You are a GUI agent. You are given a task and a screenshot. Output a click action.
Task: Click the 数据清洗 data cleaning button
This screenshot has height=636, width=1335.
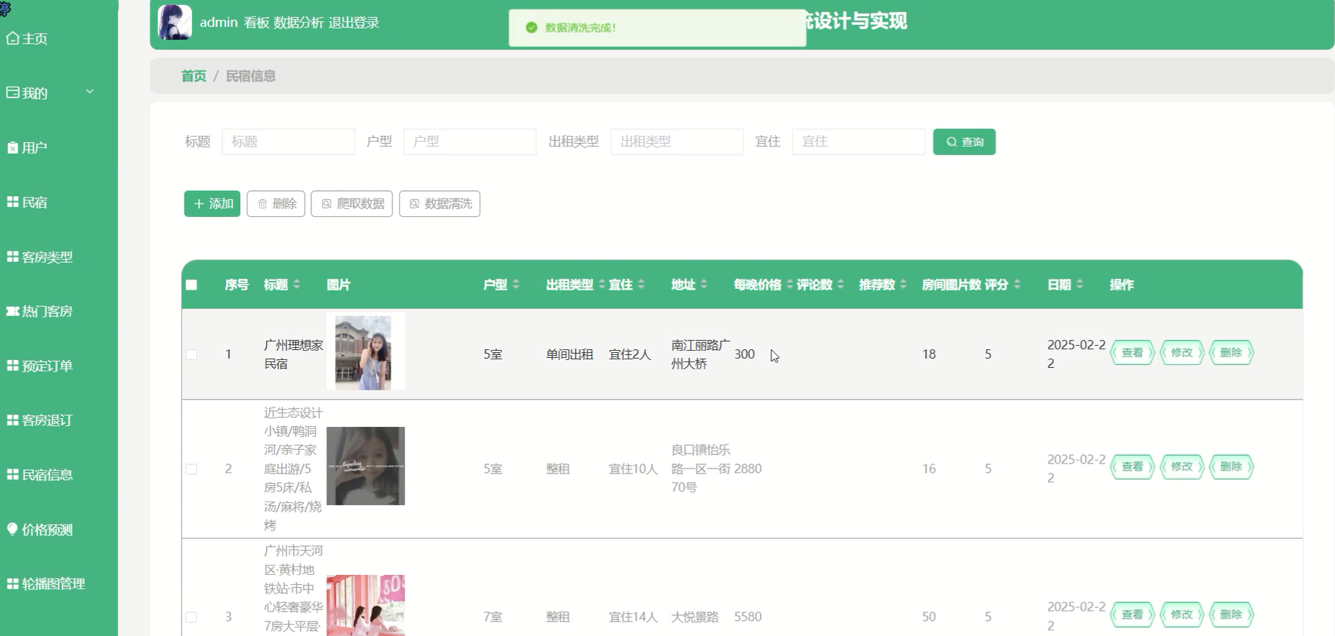click(440, 203)
